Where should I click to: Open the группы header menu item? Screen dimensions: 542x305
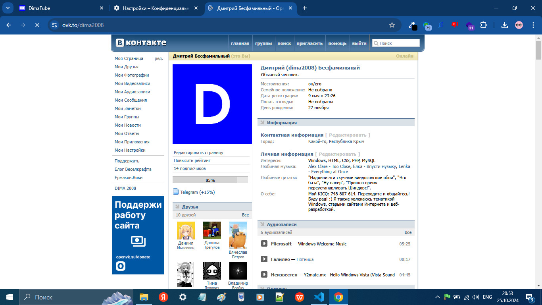tap(263, 43)
